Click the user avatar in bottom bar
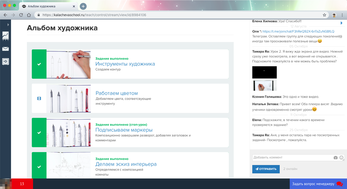The image size is (347, 189). click(x=5, y=184)
